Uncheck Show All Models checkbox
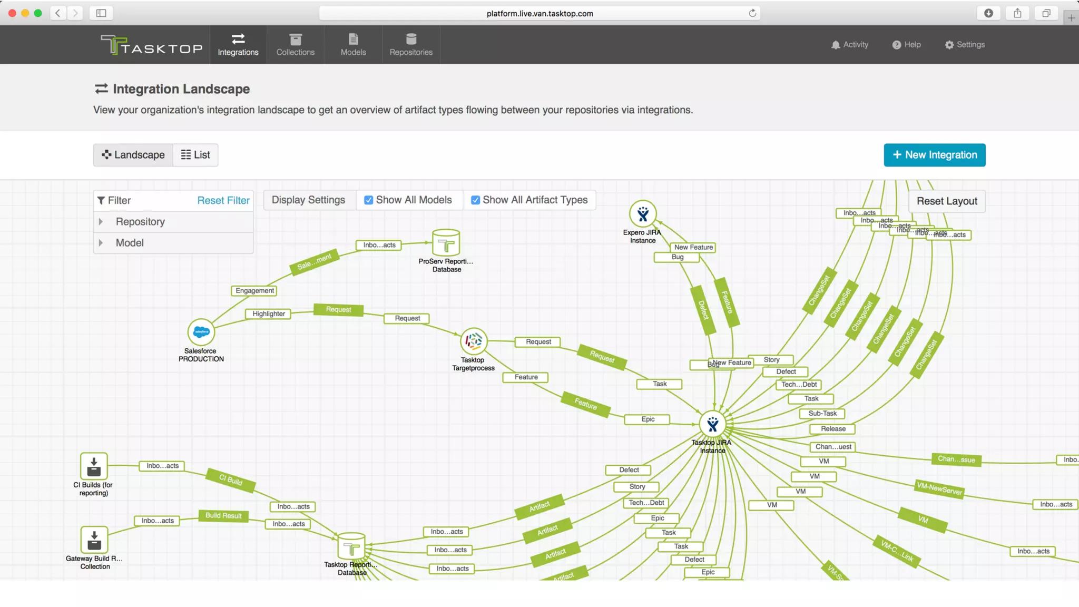The width and height of the screenshot is (1079, 607). tap(369, 200)
